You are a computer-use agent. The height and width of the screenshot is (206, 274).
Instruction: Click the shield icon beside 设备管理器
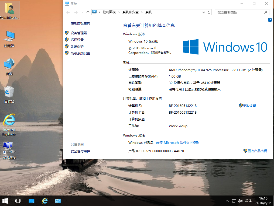pyautogui.click(x=67, y=33)
